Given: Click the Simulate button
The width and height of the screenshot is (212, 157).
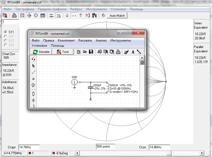Looking at the screenshot, I should (41, 52).
